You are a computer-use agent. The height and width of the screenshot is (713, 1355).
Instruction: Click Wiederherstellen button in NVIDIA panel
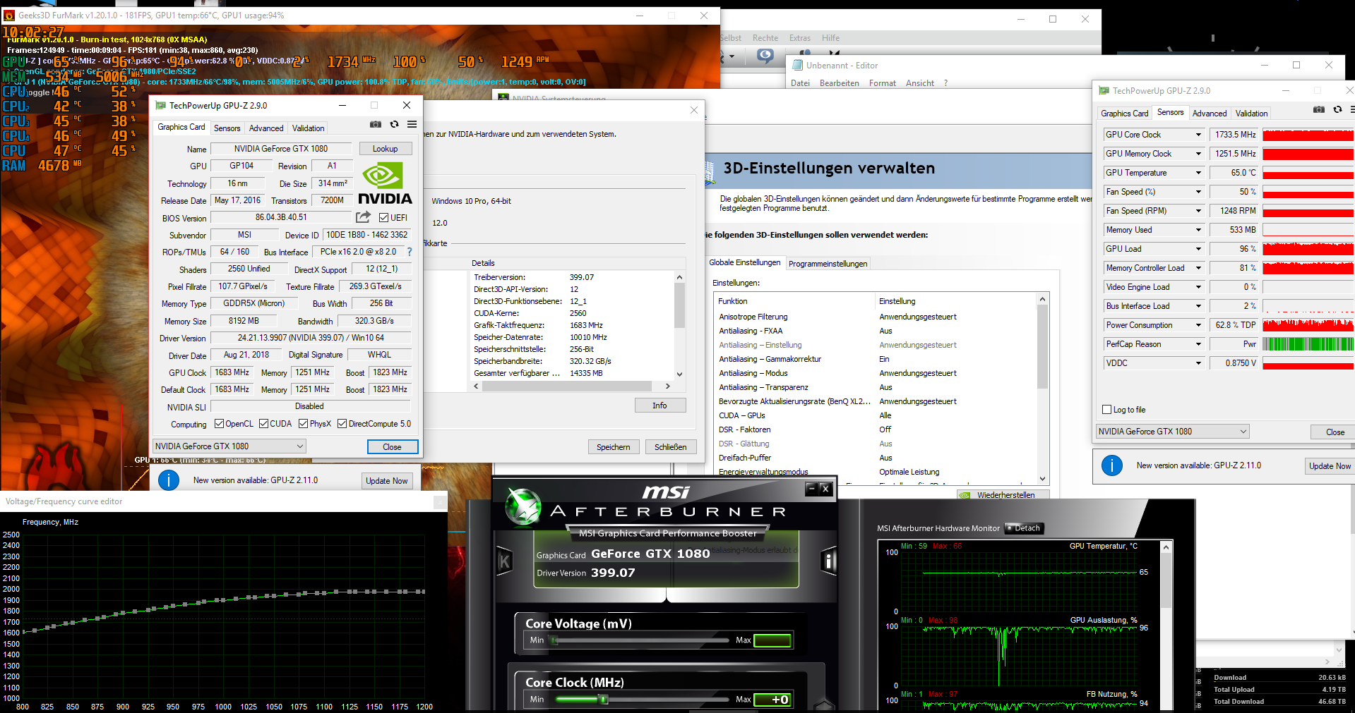(1003, 495)
